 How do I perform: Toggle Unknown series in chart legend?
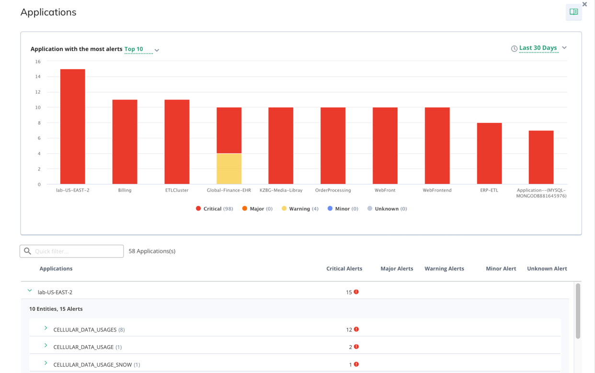pyautogui.click(x=387, y=209)
